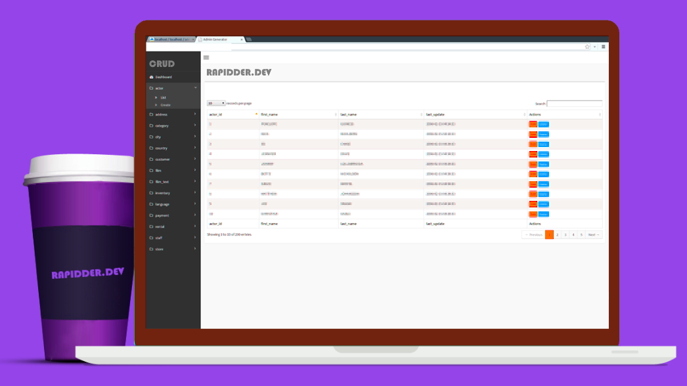Sort by last_update column arrow
Viewport: 687px width, 386px height.
(525, 114)
